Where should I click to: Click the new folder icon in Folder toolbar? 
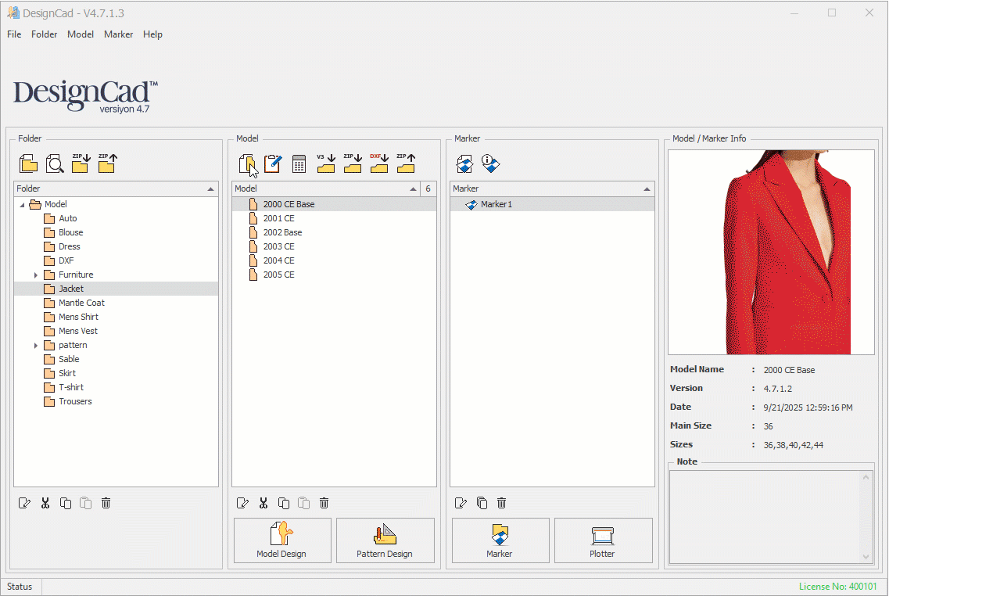point(28,163)
